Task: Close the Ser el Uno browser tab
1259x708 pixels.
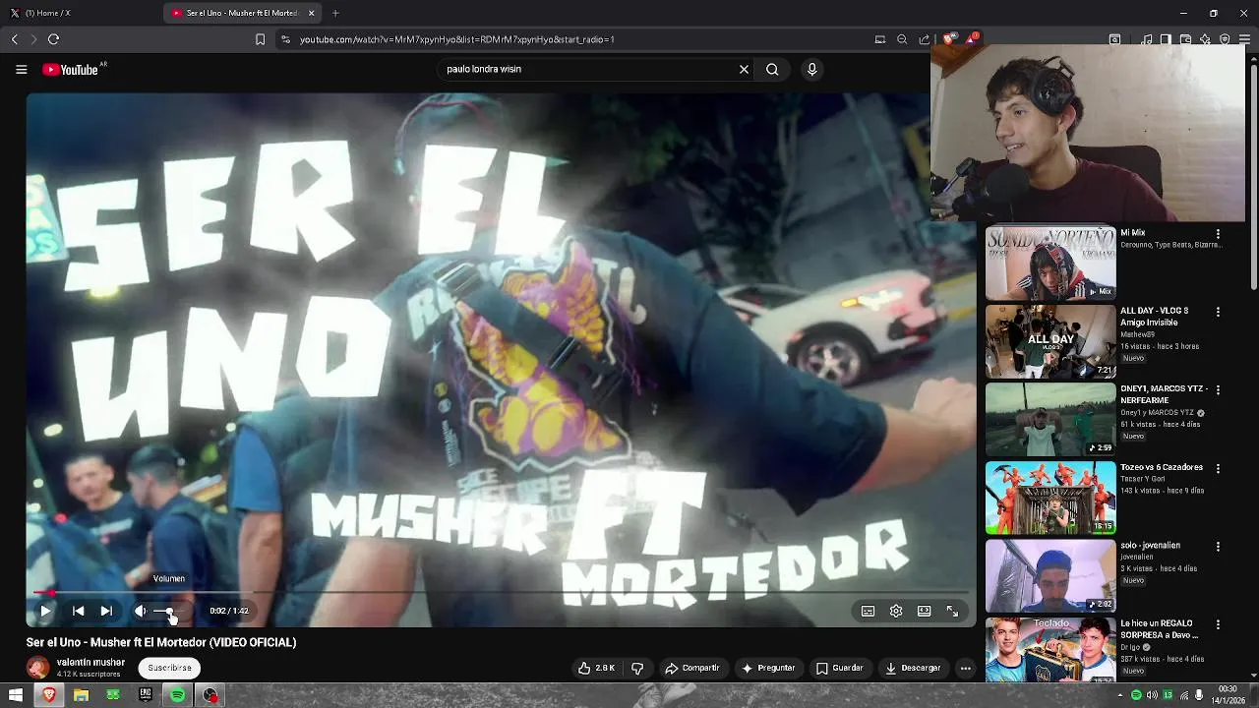Action: pyautogui.click(x=312, y=13)
